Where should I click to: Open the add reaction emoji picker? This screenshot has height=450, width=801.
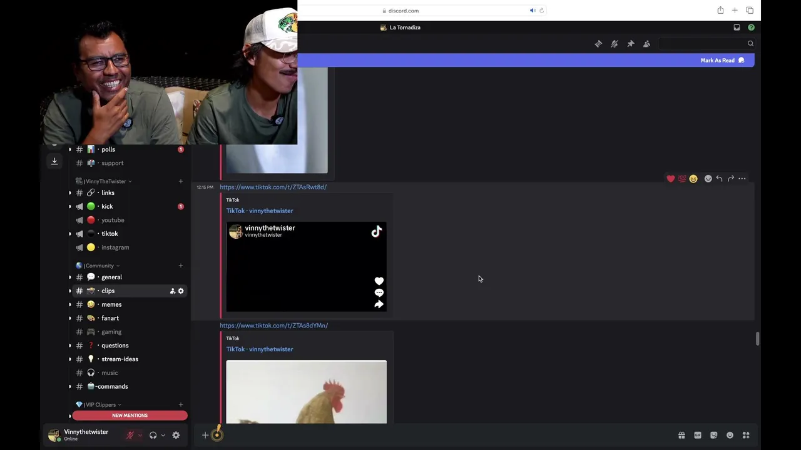(x=708, y=179)
